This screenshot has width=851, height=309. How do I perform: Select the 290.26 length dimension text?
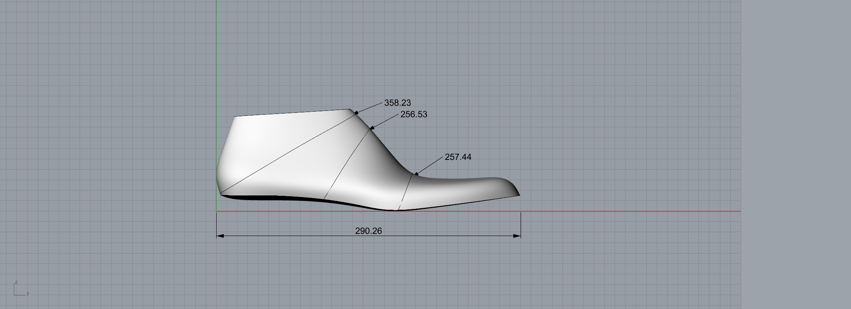tap(368, 231)
